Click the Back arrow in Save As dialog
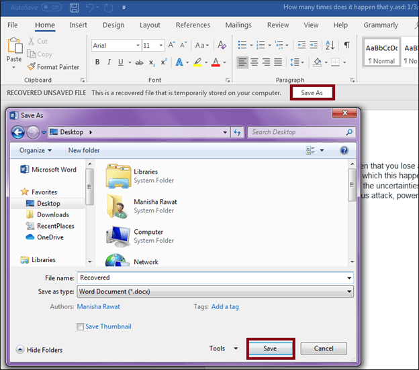The height and width of the screenshot is (370, 419). click(17, 132)
